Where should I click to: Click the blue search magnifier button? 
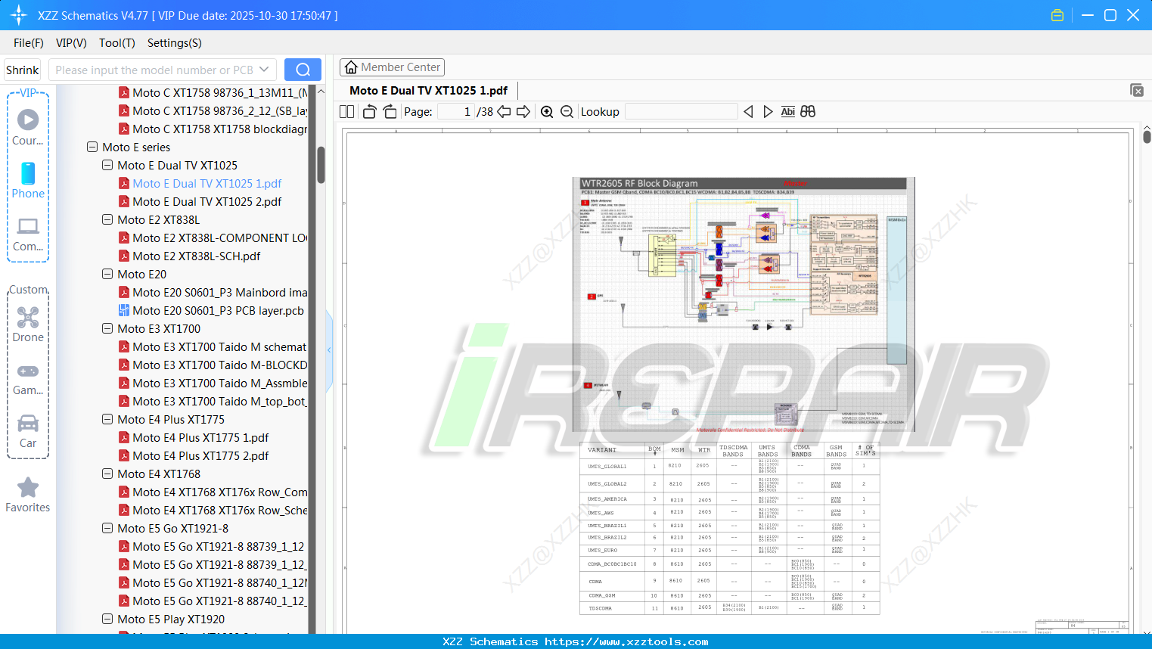pyautogui.click(x=303, y=70)
